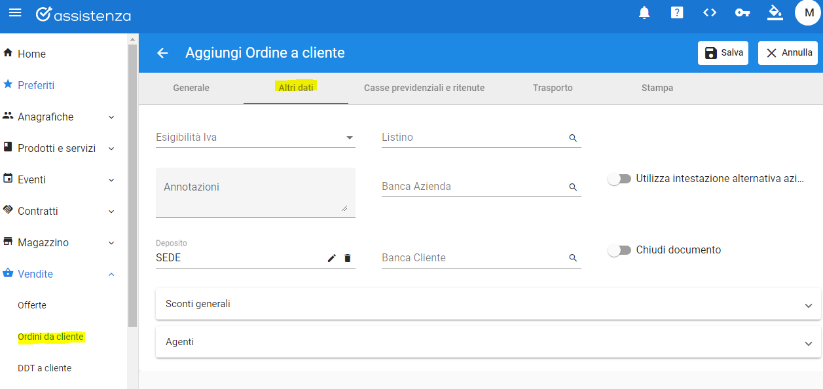This screenshot has height=389, width=823.
Task: Click the Home house icon
Action: click(9, 53)
